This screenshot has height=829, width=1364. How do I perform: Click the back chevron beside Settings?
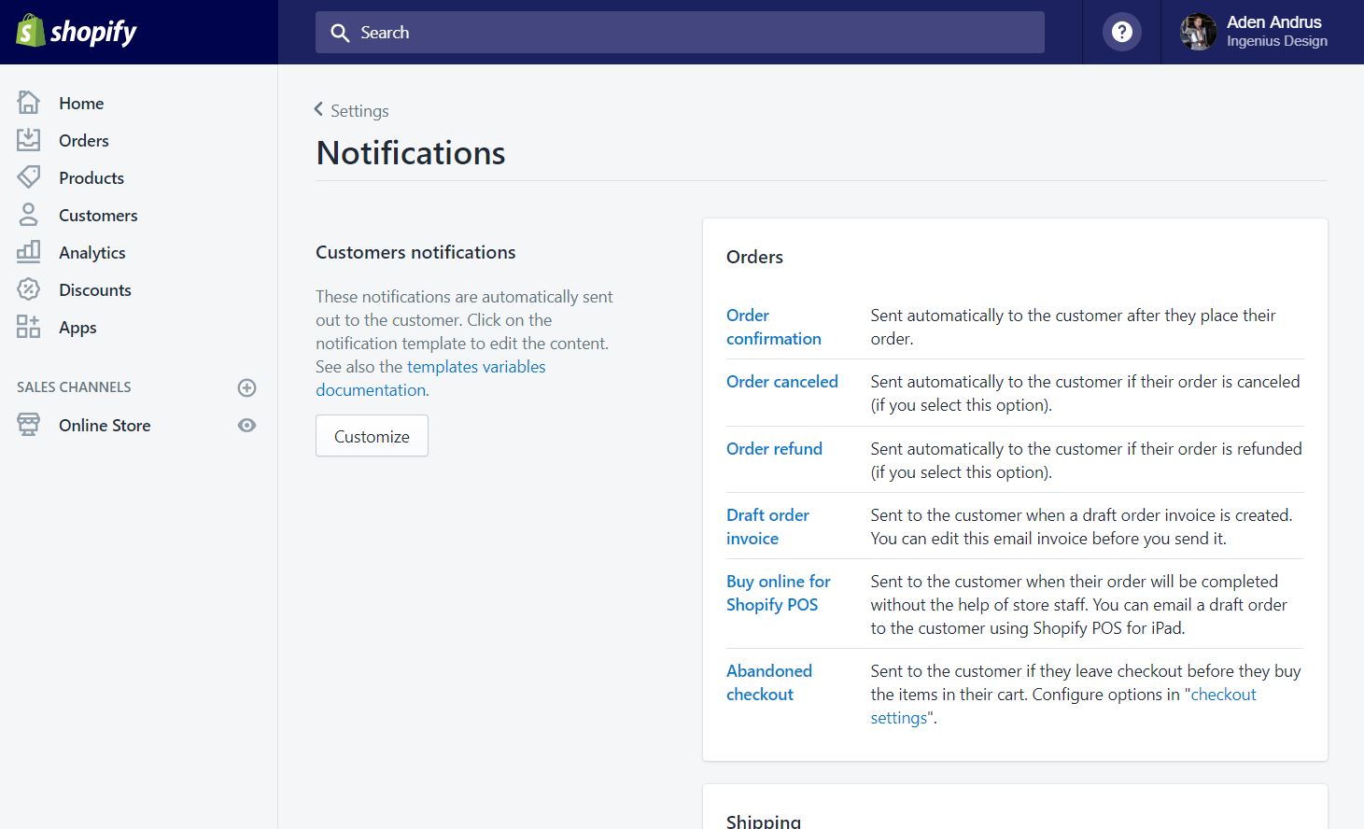[318, 109]
